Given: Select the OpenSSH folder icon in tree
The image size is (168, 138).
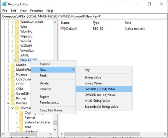Looking at the screenshot, I should click(x=13, y=93).
